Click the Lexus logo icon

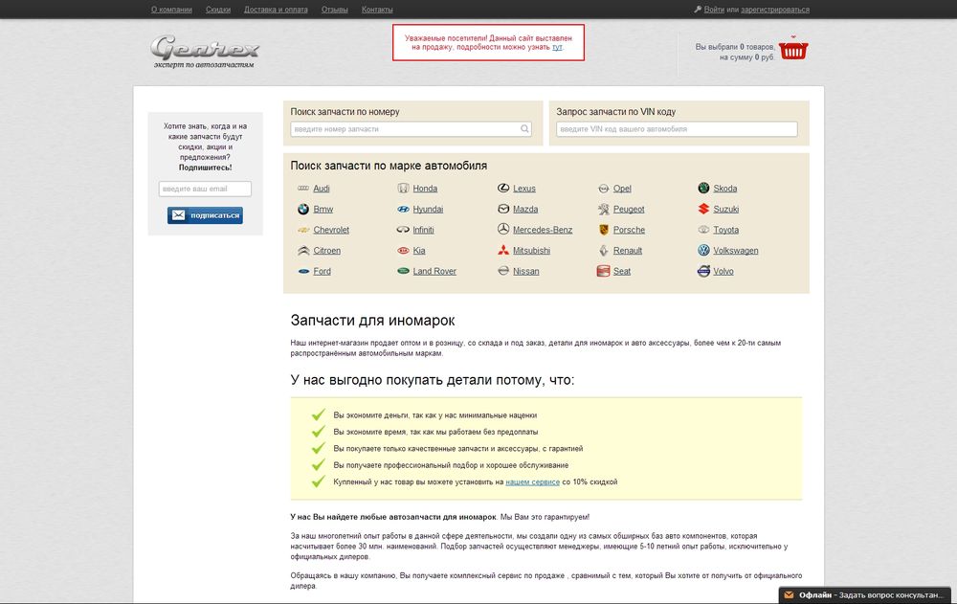tap(503, 189)
